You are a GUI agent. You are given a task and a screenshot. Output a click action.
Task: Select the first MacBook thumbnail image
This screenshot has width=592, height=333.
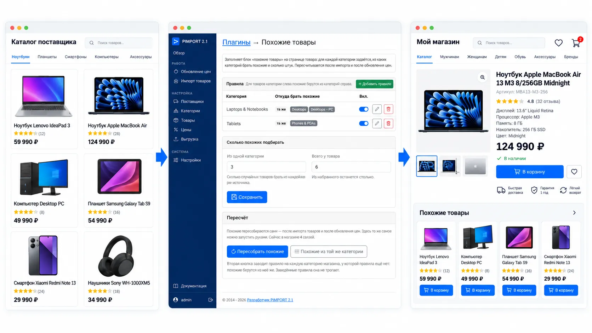pos(427,166)
